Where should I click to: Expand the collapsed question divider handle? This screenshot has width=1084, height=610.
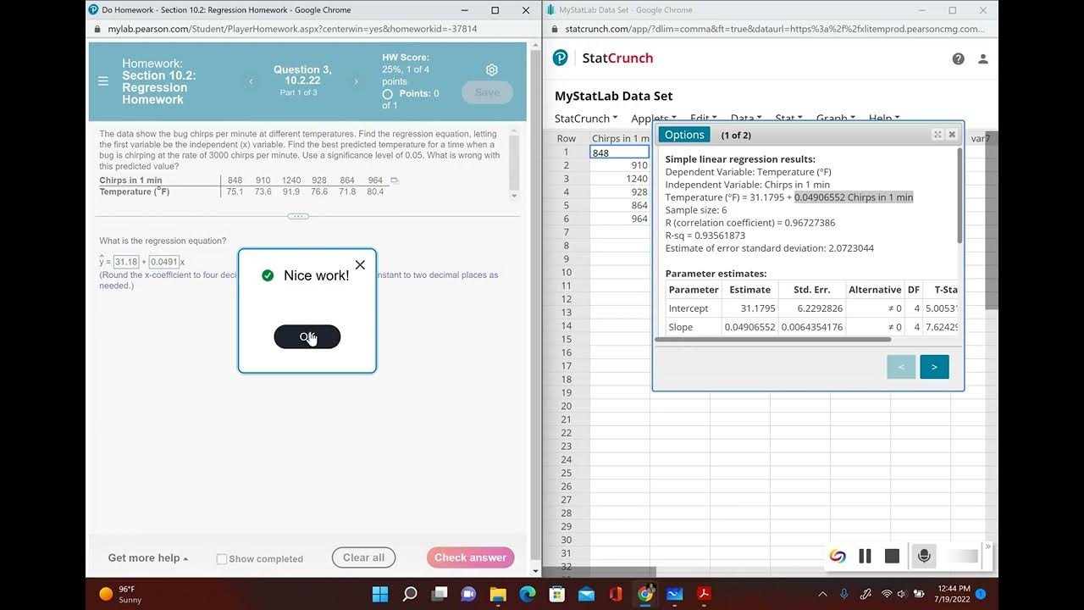[298, 216]
